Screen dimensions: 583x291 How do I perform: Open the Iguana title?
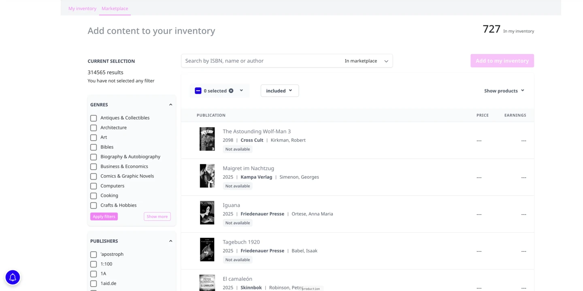tap(231, 205)
